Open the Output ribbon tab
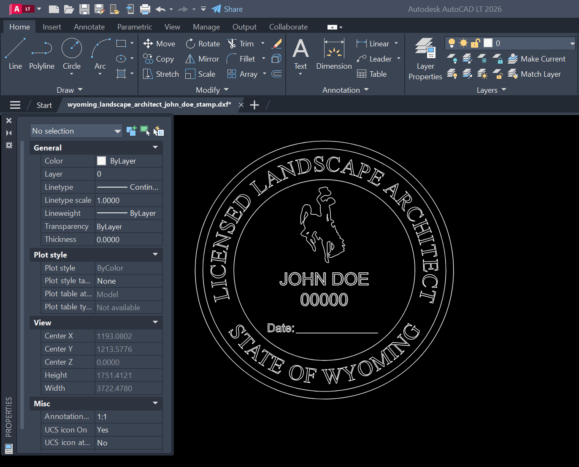Viewport: 579px width, 467px height. click(x=244, y=27)
